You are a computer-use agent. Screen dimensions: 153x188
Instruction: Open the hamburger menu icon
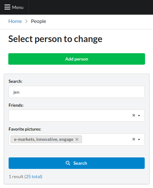click(x=7, y=7)
